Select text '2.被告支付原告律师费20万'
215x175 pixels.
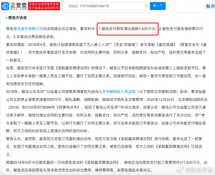[181, 29]
